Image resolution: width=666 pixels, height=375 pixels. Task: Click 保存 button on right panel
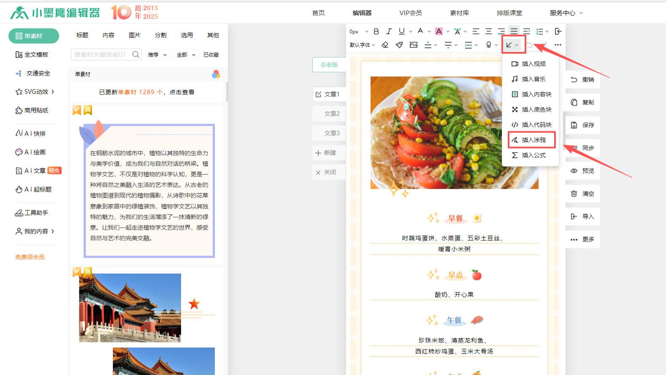coord(582,125)
